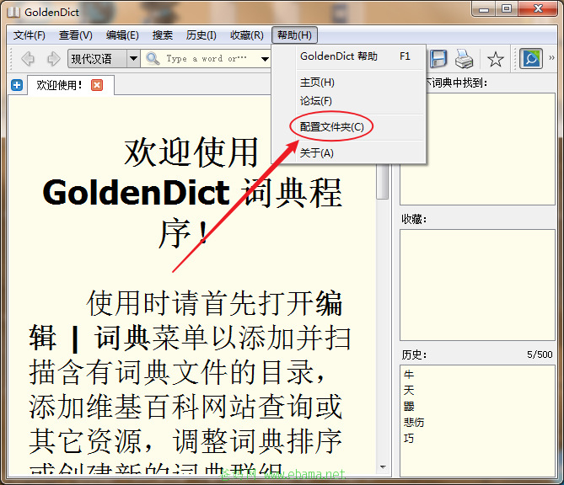
Task: Open a new tab with the plus icon
Action: pyautogui.click(x=17, y=85)
